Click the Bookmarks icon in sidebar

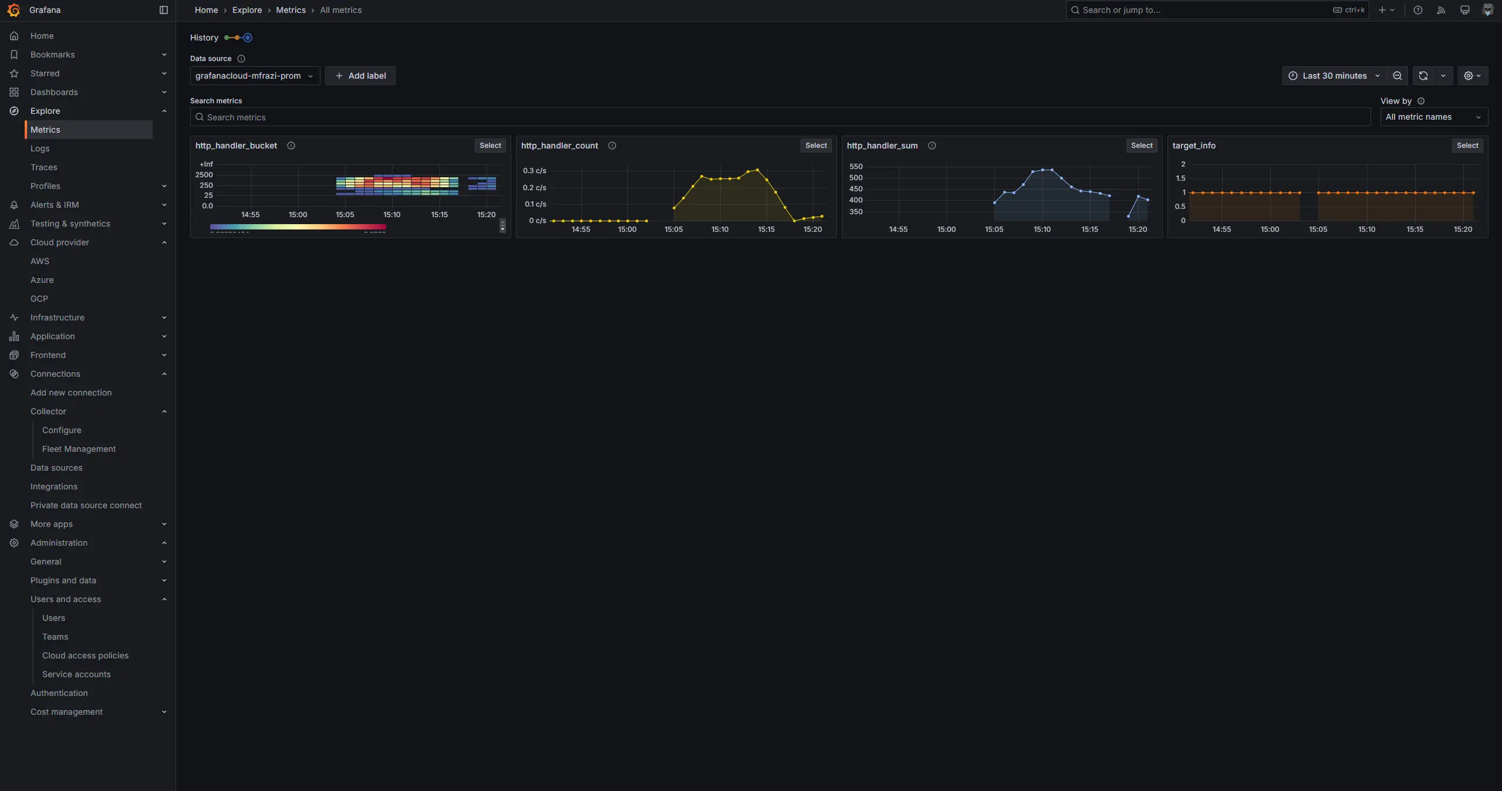coord(14,55)
